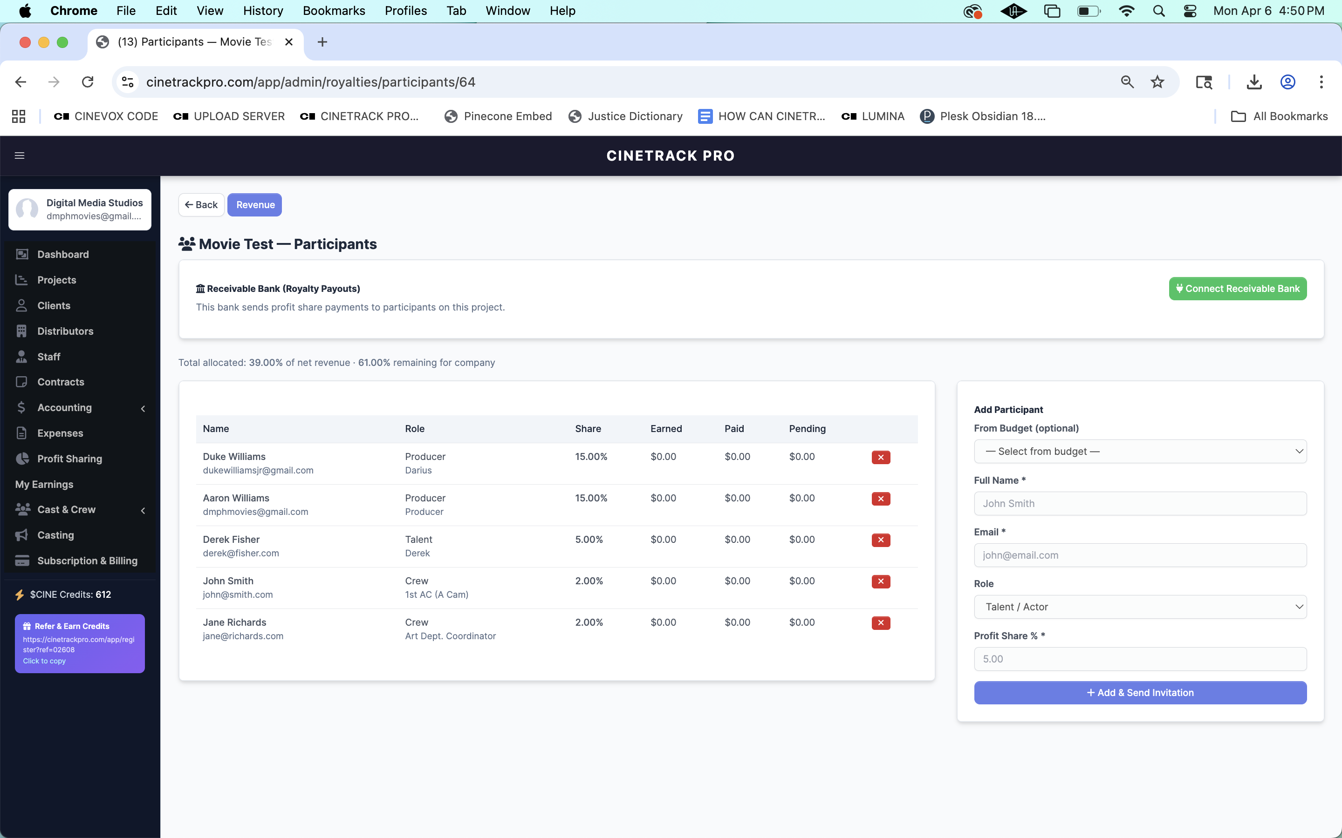The image size is (1342, 838).
Task: Open the Select from budget dropdown
Action: click(x=1140, y=451)
